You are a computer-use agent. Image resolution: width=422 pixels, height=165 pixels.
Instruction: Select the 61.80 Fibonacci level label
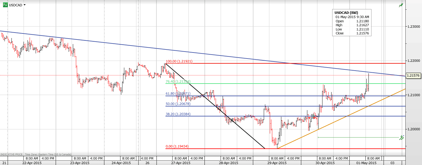point(178,94)
